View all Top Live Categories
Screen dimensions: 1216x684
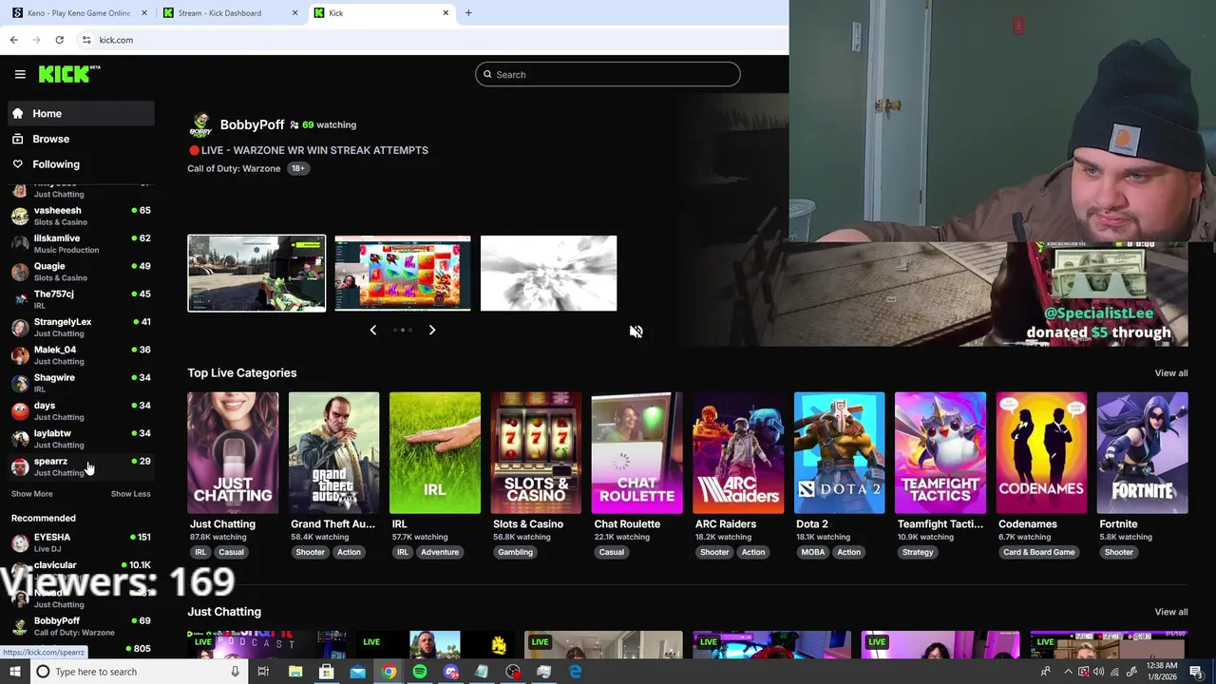coord(1170,373)
